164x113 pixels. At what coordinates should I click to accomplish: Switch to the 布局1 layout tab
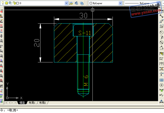click(32, 103)
